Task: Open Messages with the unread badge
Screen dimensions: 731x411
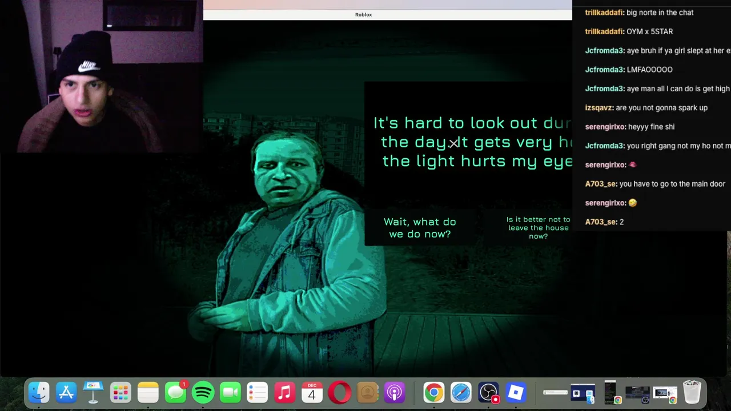Action: (175, 393)
